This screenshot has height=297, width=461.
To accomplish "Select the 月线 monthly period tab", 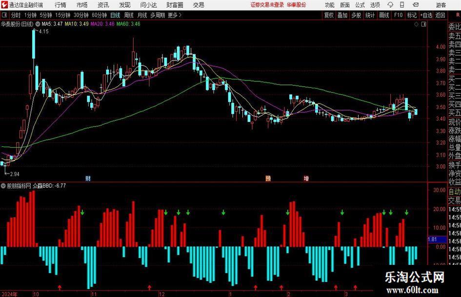I will point(142,15).
